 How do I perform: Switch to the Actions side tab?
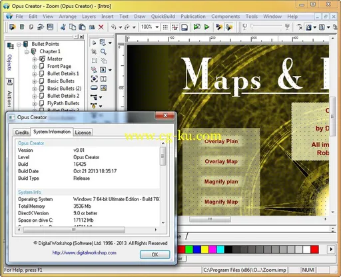click(9, 94)
